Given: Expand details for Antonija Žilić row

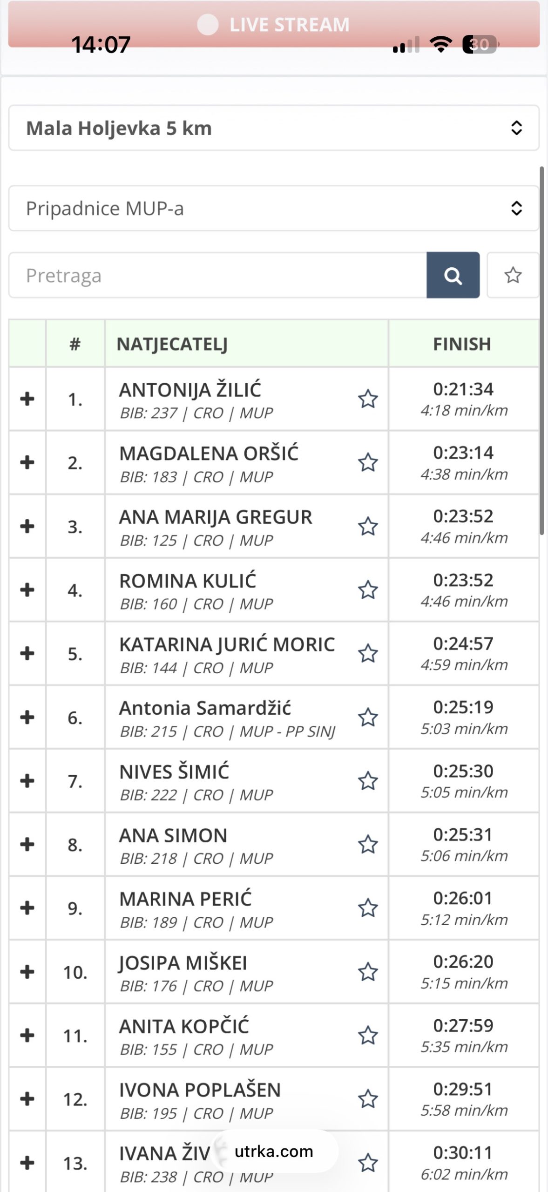Looking at the screenshot, I should tap(27, 399).
